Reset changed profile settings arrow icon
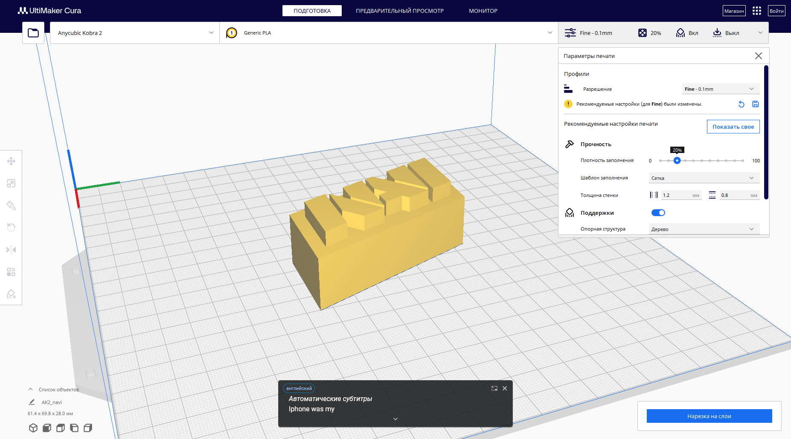Viewport: 791px width, 439px height. 742,104
